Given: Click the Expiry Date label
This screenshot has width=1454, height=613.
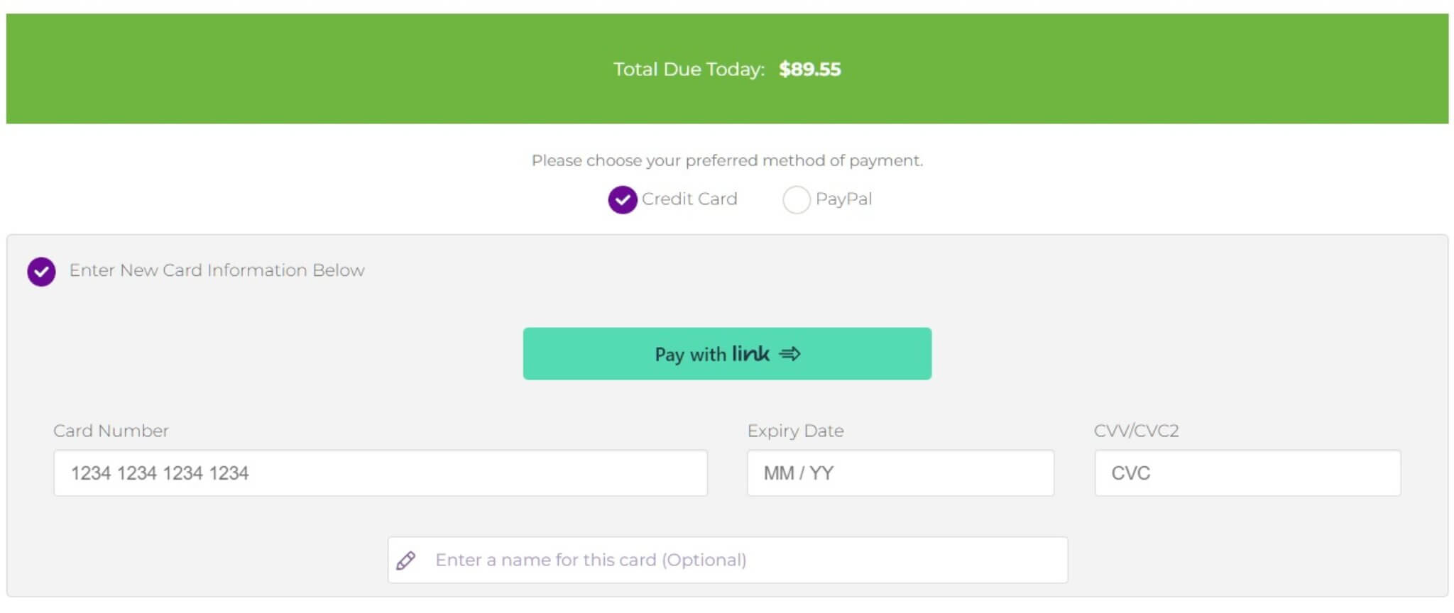Looking at the screenshot, I should pyautogui.click(x=795, y=431).
